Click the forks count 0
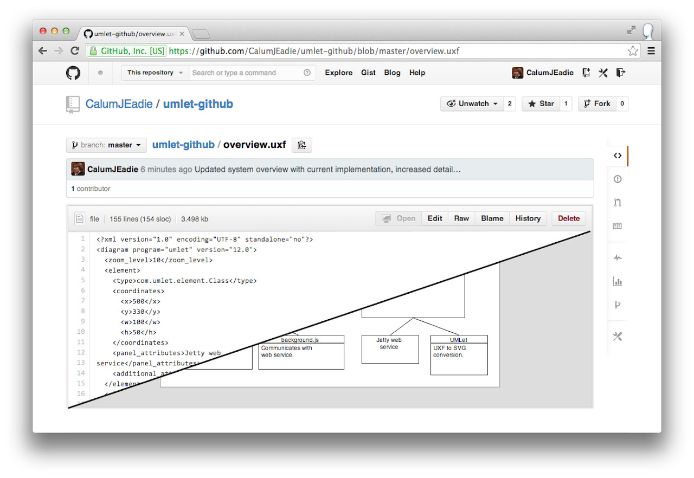Viewport: 694px width, 478px height. (x=622, y=104)
